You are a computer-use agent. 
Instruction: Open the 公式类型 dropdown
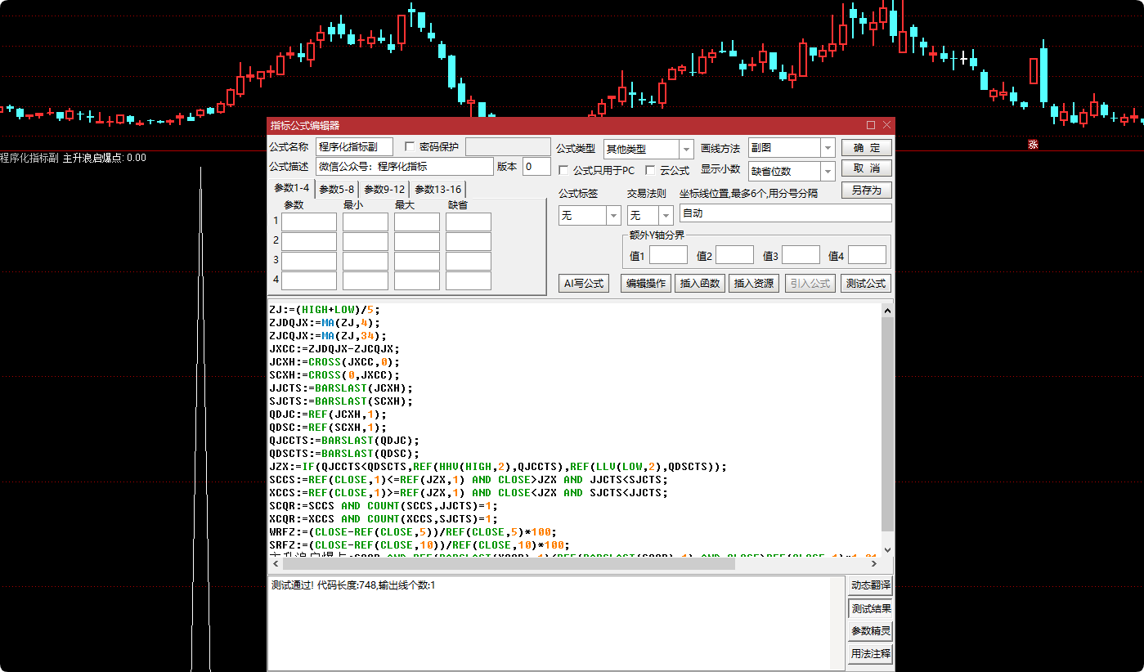686,149
